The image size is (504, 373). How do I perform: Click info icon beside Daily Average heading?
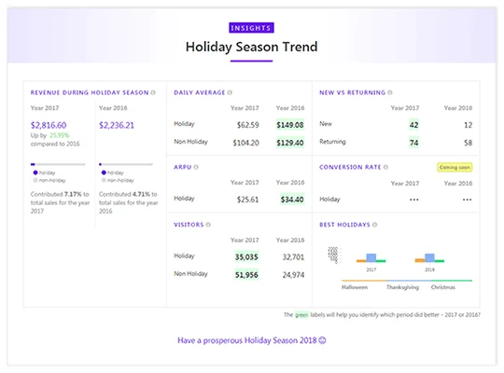tap(230, 92)
